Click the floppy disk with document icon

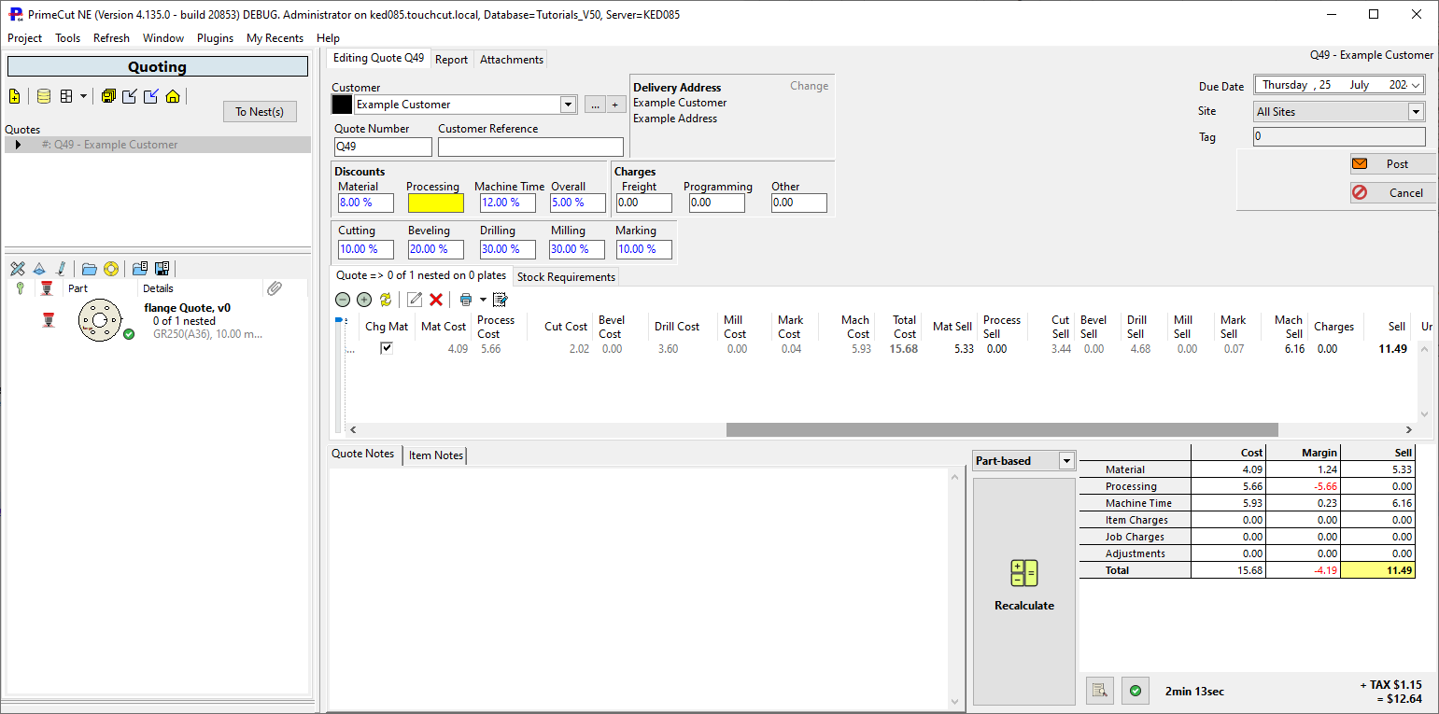(162, 269)
